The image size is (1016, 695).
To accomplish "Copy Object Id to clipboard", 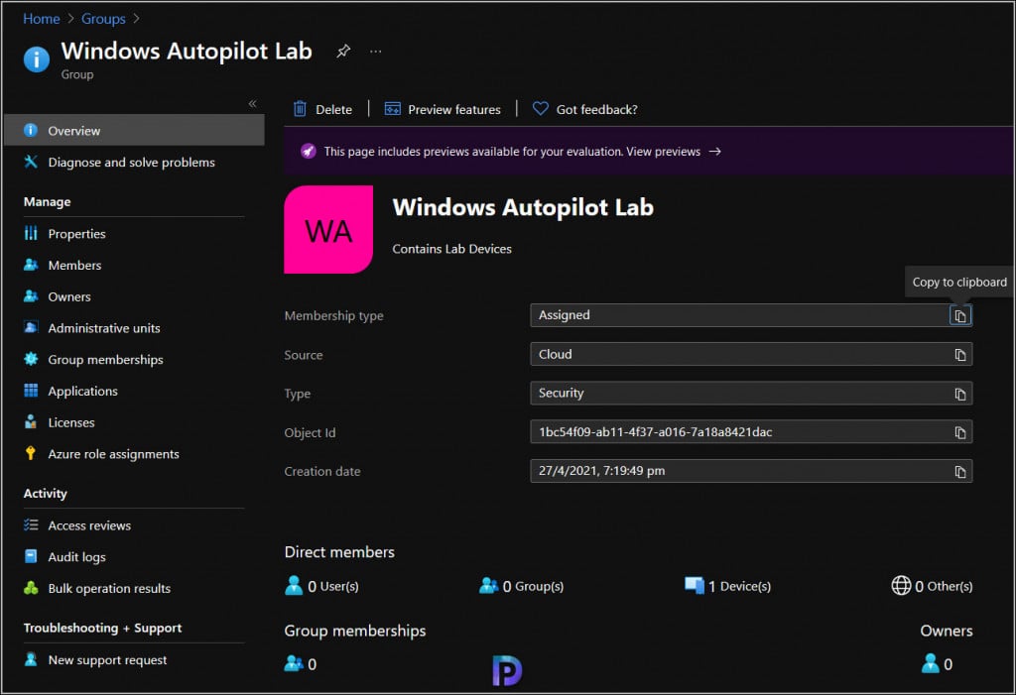I will point(960,432).
